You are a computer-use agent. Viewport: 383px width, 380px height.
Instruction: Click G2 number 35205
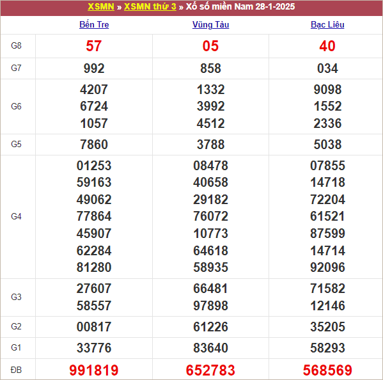coord(327,327)
